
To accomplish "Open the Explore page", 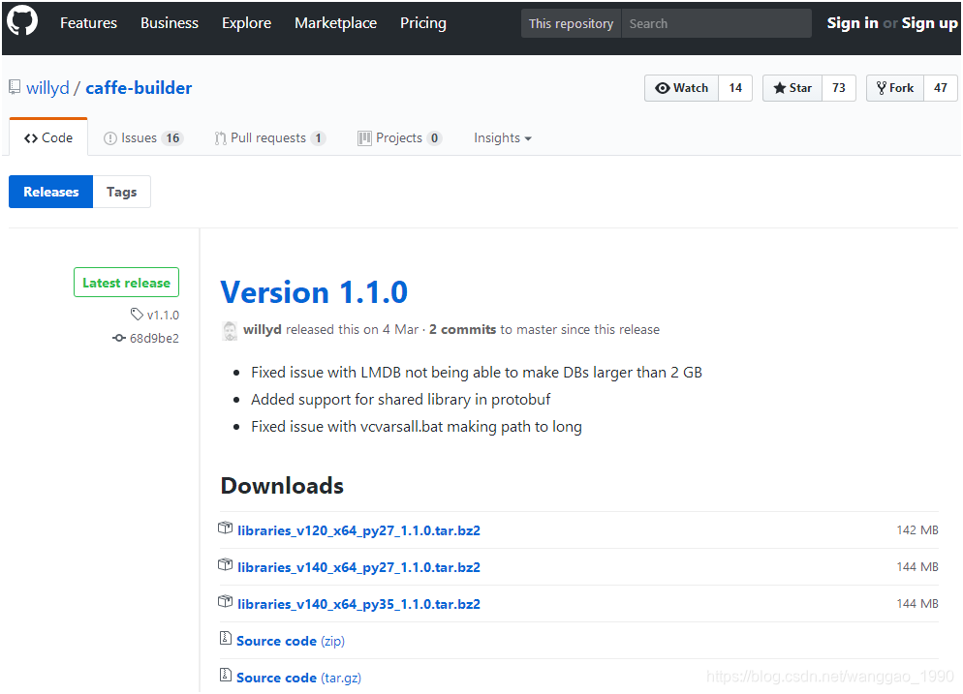I will [x=246, y=22].
